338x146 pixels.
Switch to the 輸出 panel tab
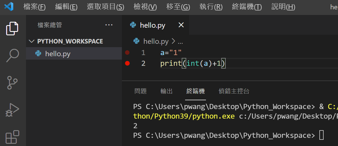pos(166,91)
